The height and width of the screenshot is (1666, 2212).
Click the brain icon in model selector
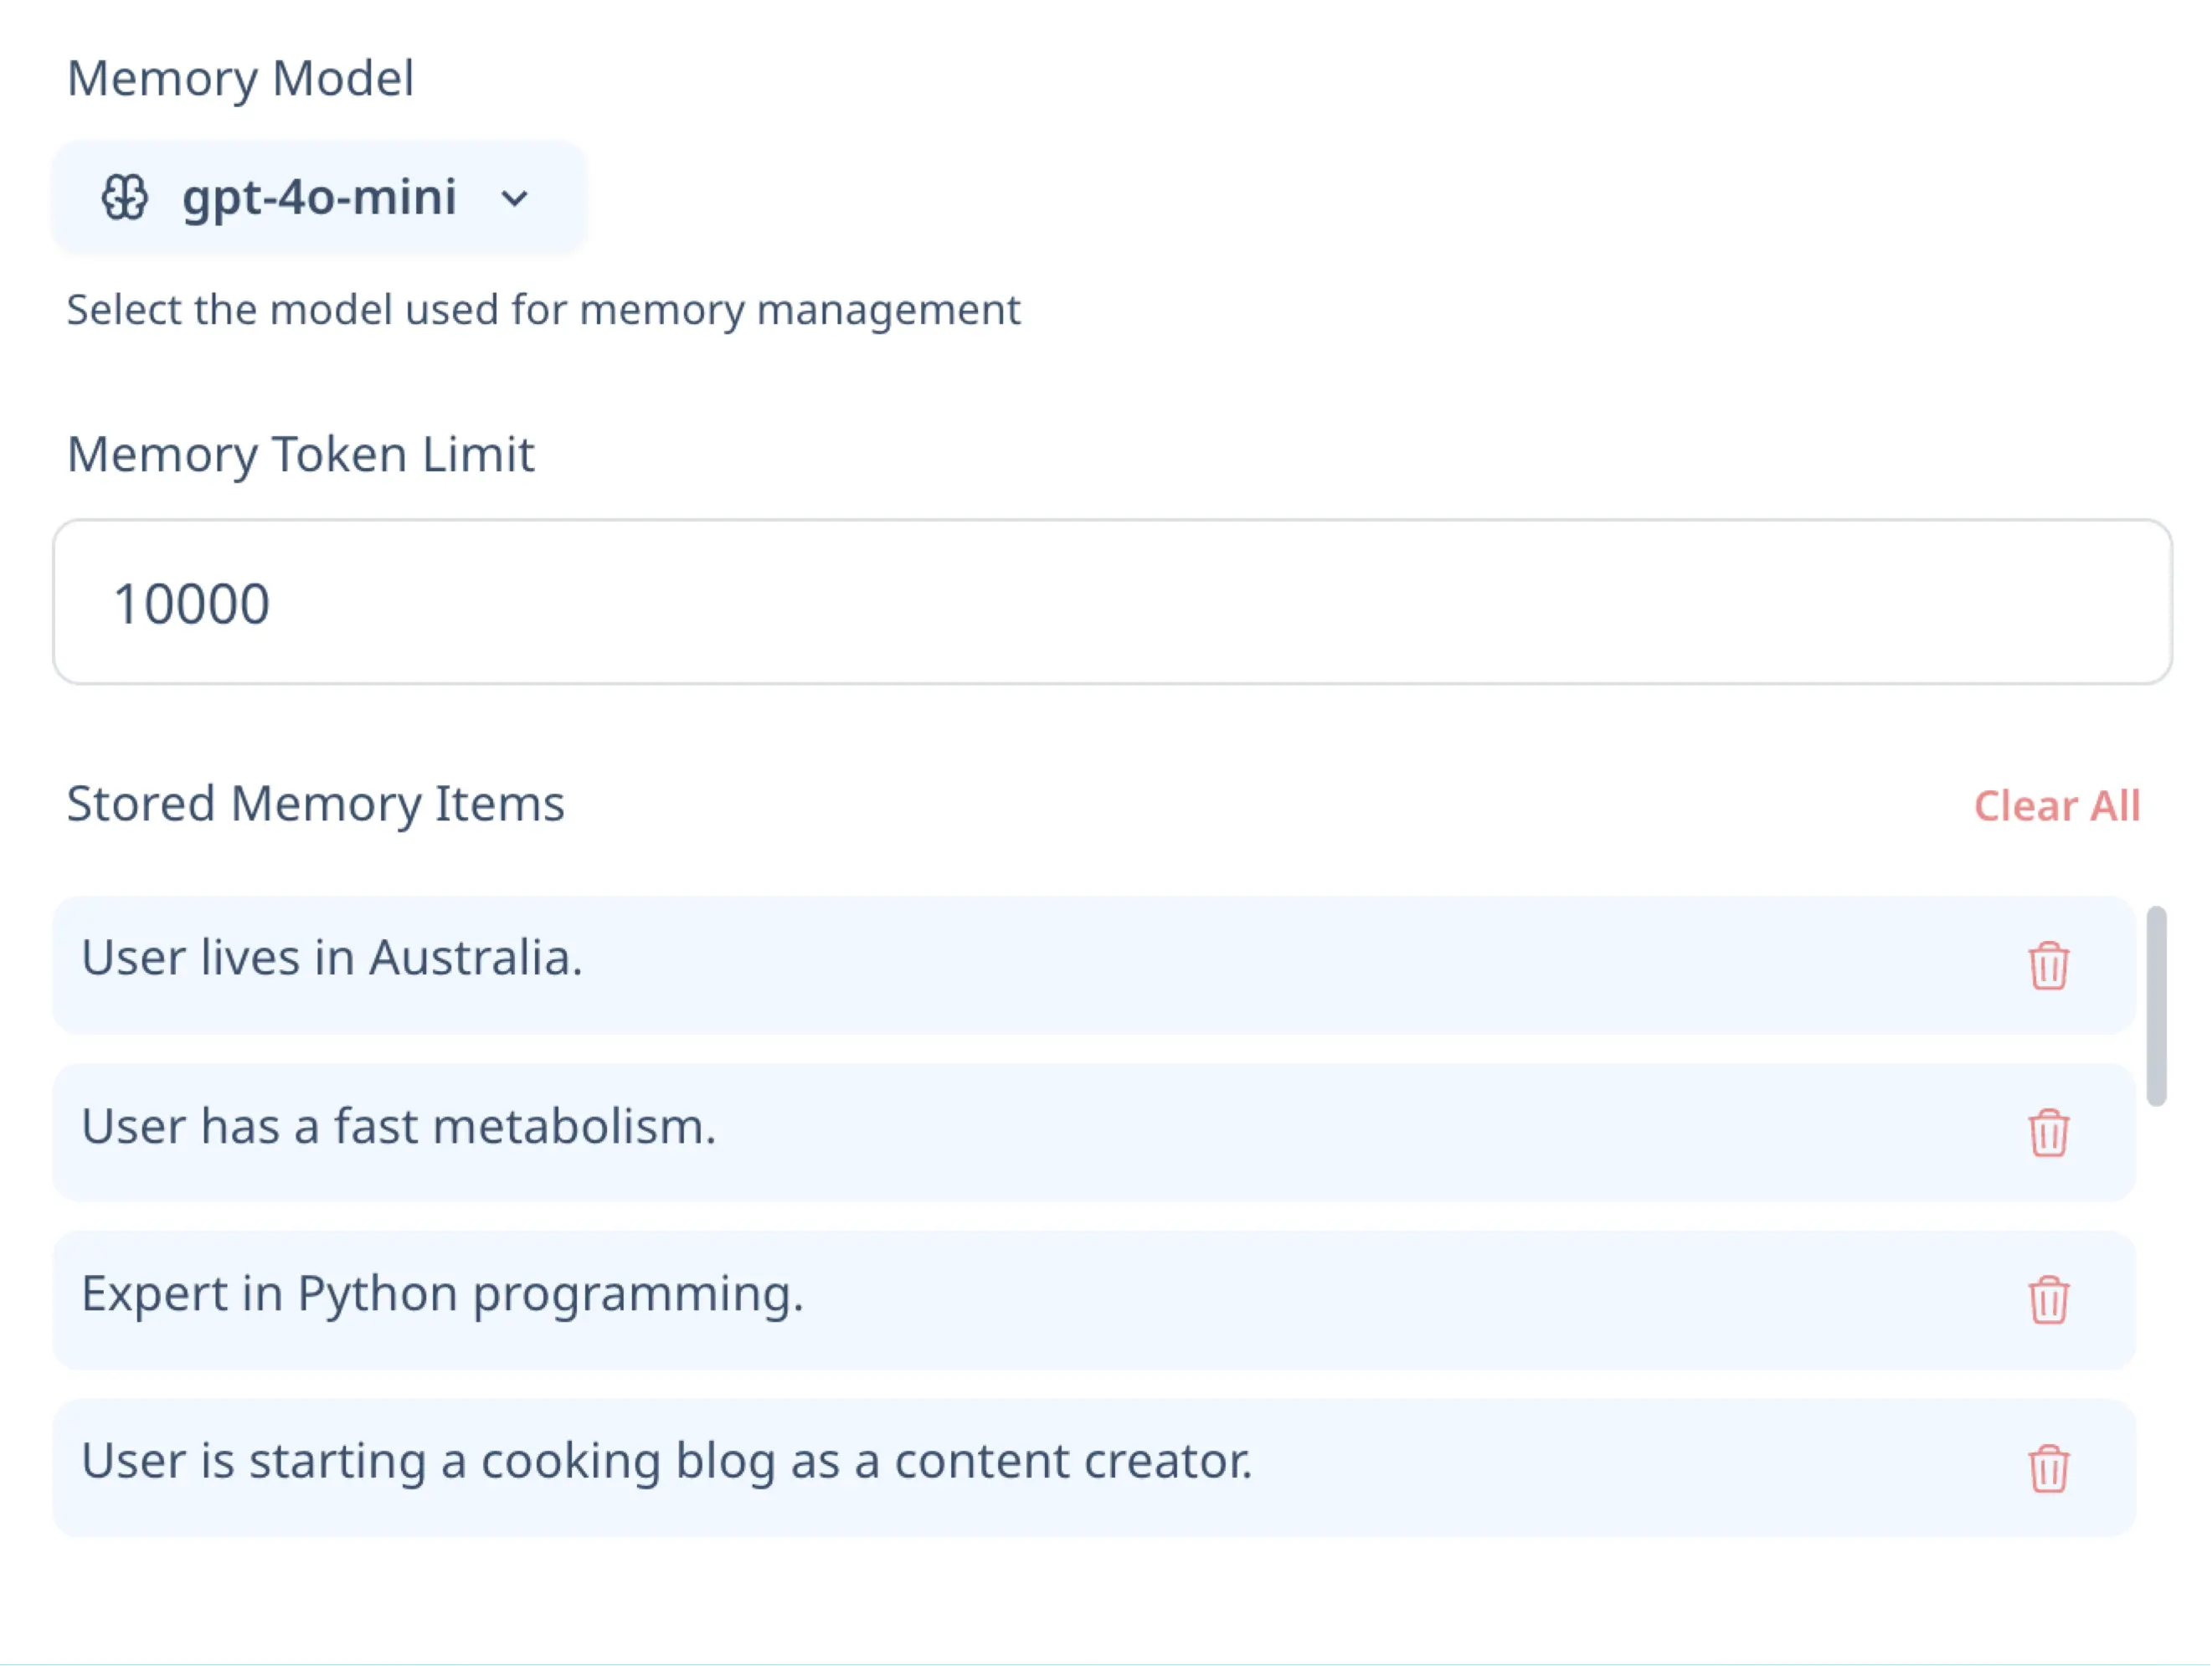point(125,197)
